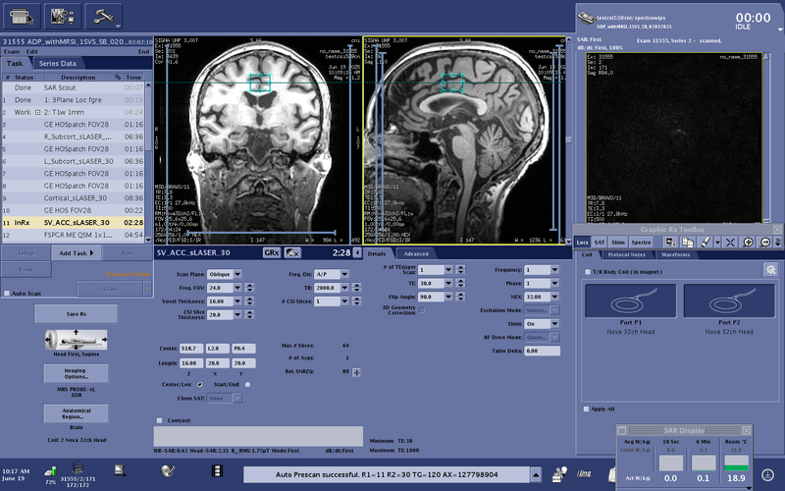This screenshot has width=785, height=491.
Task: Open the filmstrip icon in bottom bar
Action: coord(217,471)
